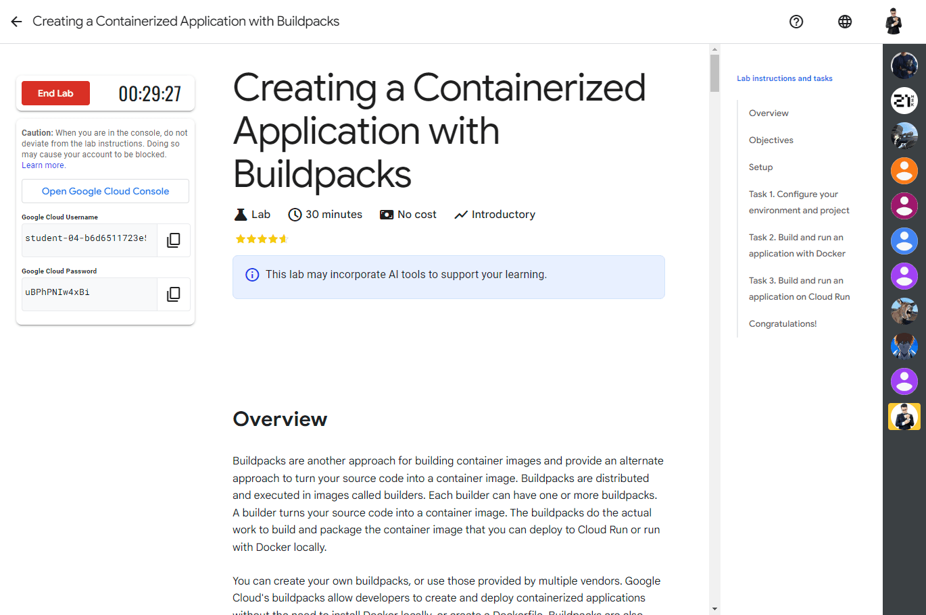Viewport: 926px width, 615px height.
Task: Click the page header title text
Action: 186,22
